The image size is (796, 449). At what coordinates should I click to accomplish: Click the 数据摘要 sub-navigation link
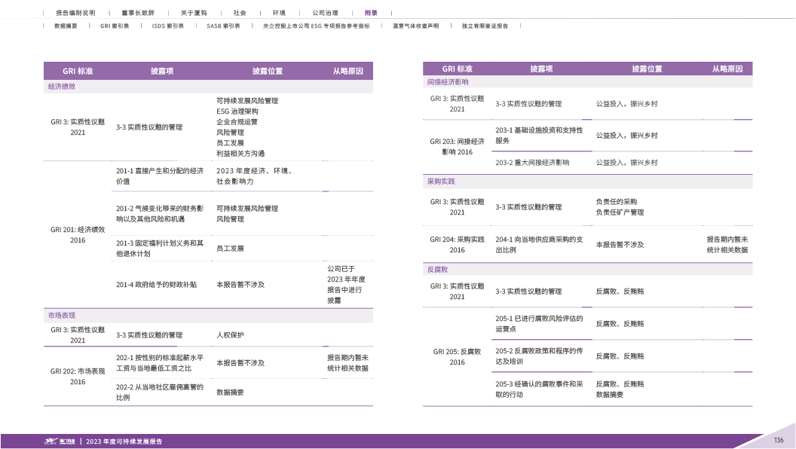click(x=66, y=26)
